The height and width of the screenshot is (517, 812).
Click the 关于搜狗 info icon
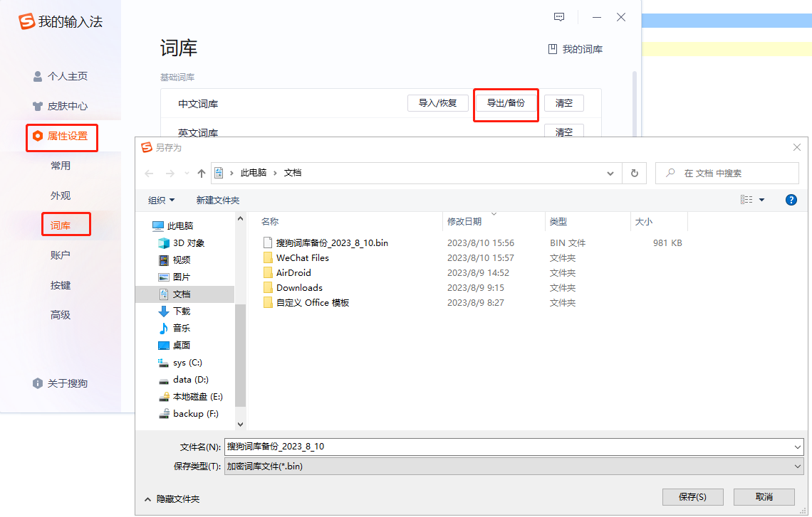(37, 383)
